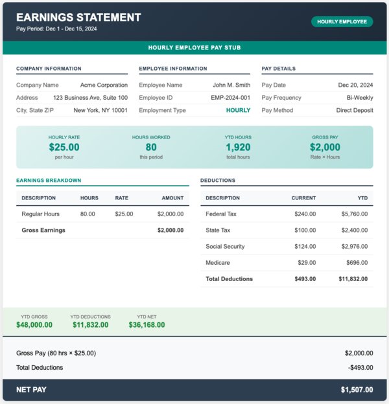
Task: Click the State Tax row label
Action: pos(218,230)
